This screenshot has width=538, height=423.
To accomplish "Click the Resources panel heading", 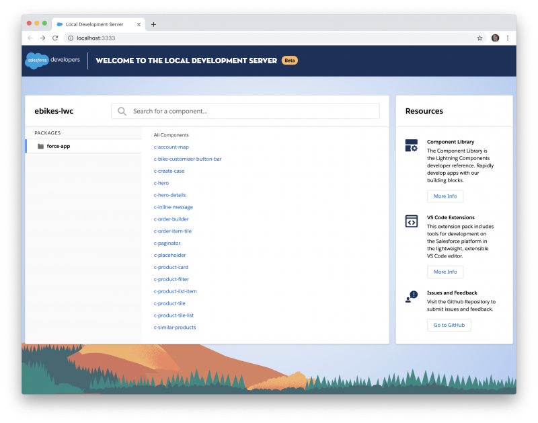I will point(424,111).
